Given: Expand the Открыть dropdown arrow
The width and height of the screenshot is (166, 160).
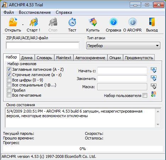Looking at the screenshot, I should coord(23,25).
